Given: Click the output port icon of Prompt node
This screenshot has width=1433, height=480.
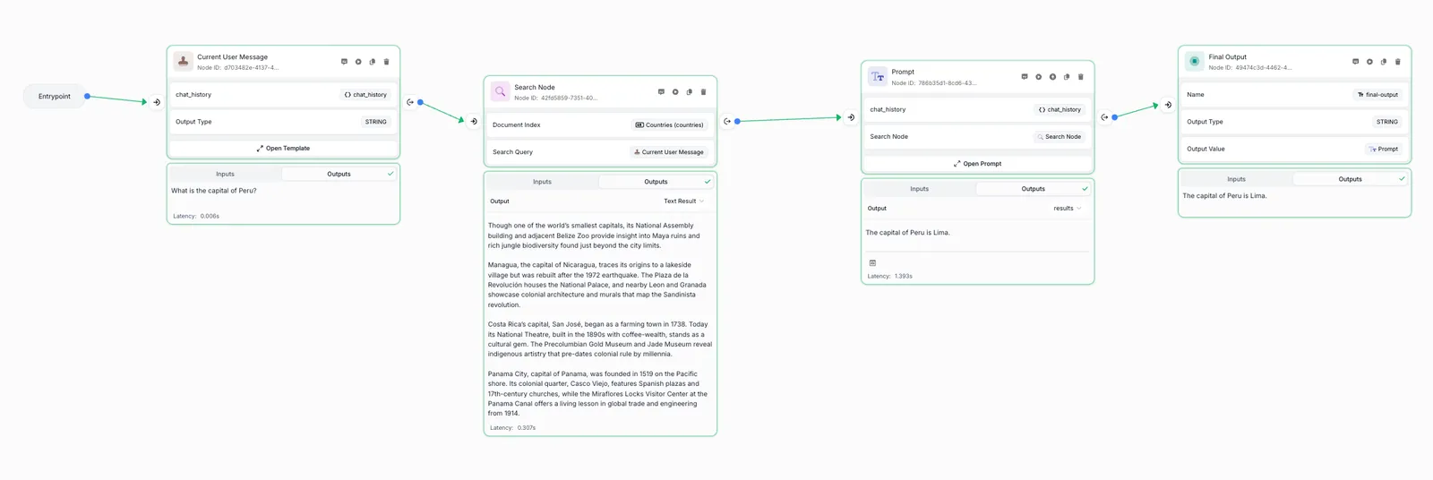Looking at the screenshot, I should pos(1104,117).
